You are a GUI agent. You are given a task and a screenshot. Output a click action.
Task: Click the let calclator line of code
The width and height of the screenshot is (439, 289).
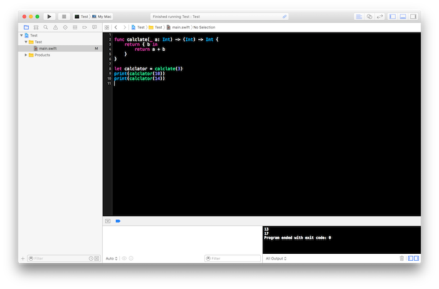point(149,68)
